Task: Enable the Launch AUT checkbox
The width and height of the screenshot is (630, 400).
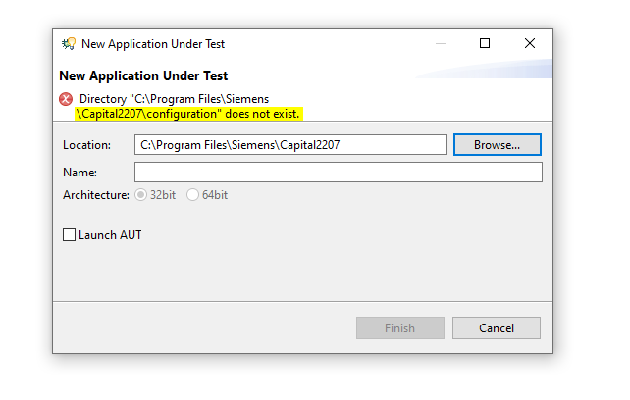Action: pos(69,235)
